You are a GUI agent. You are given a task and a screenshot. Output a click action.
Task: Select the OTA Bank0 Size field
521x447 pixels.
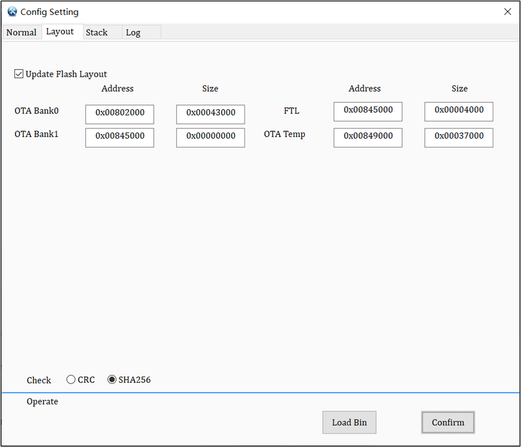[210, 114]
